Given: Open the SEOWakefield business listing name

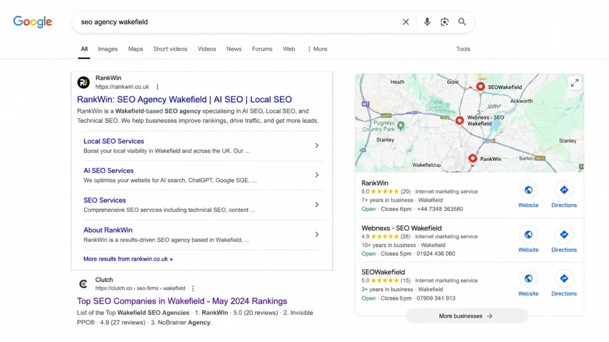Looking at the screenshot, I should click(x=383, y=272).
